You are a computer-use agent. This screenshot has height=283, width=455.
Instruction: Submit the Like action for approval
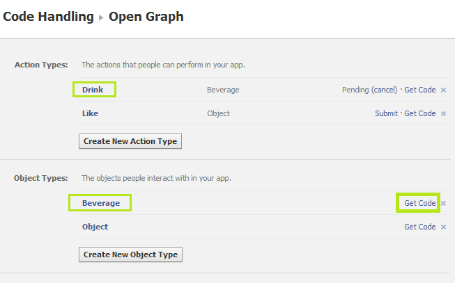[386, 113]
